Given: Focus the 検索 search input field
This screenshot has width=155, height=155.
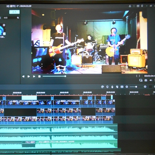Looking at the screenshot, I should click(10, 18).
